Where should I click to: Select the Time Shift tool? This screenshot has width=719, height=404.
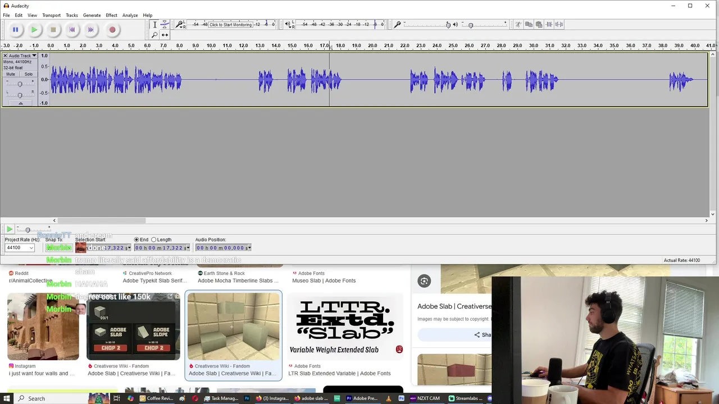pos(165,35)
